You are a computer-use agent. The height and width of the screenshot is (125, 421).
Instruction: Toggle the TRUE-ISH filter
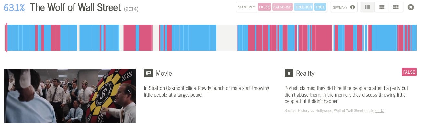[304, 7]
